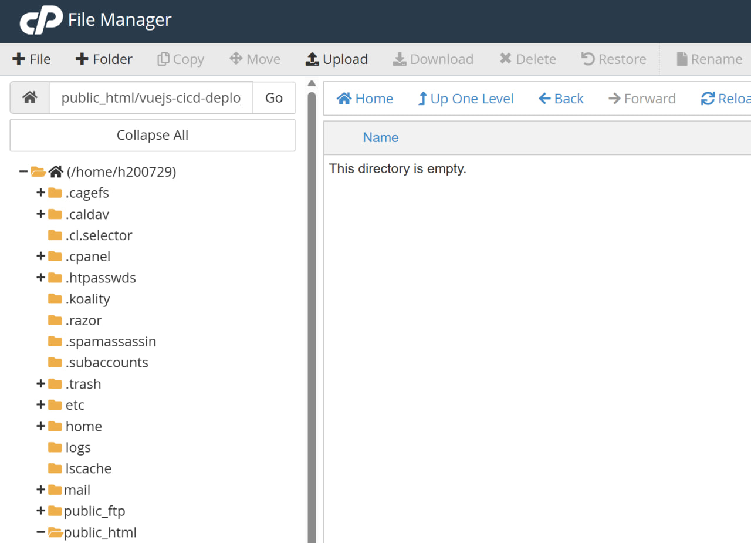
Task: Collapse the /home/h200729 root node
Action: (23, 171)
